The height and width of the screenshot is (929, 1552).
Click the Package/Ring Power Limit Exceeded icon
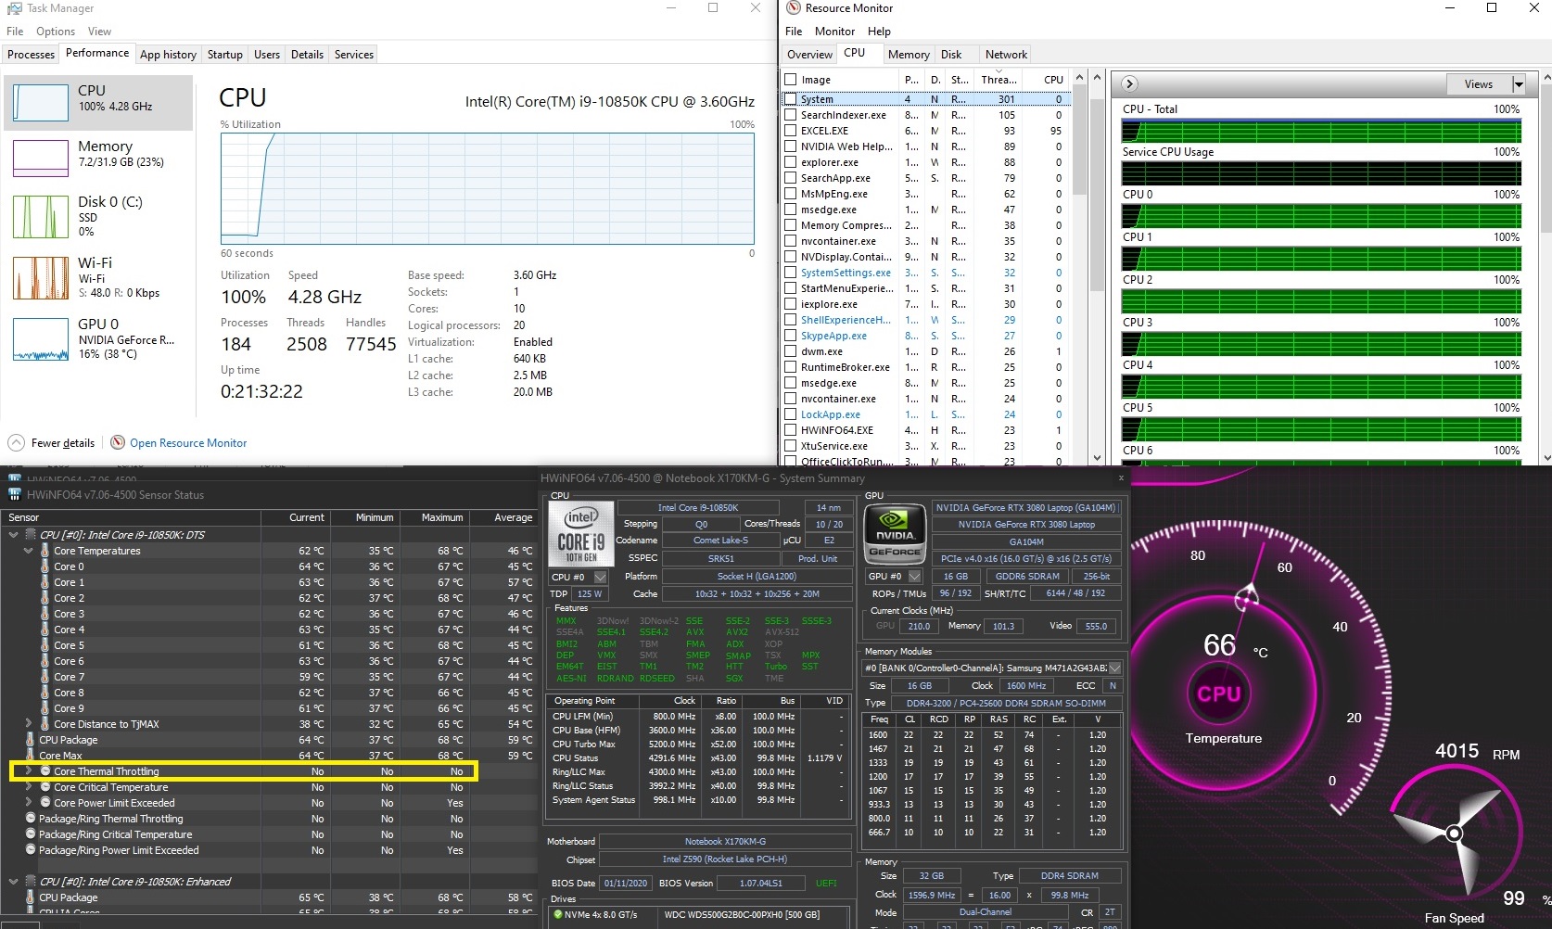pos(31,850)
